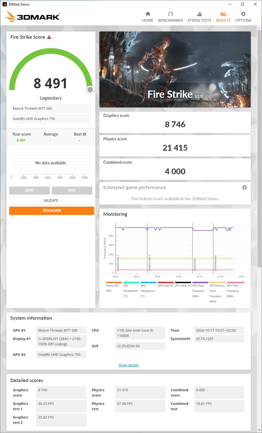This screenshot has width=262, height=433.
Task: Click the Graphics test 2 chart marker
Action: coord(149,263)
